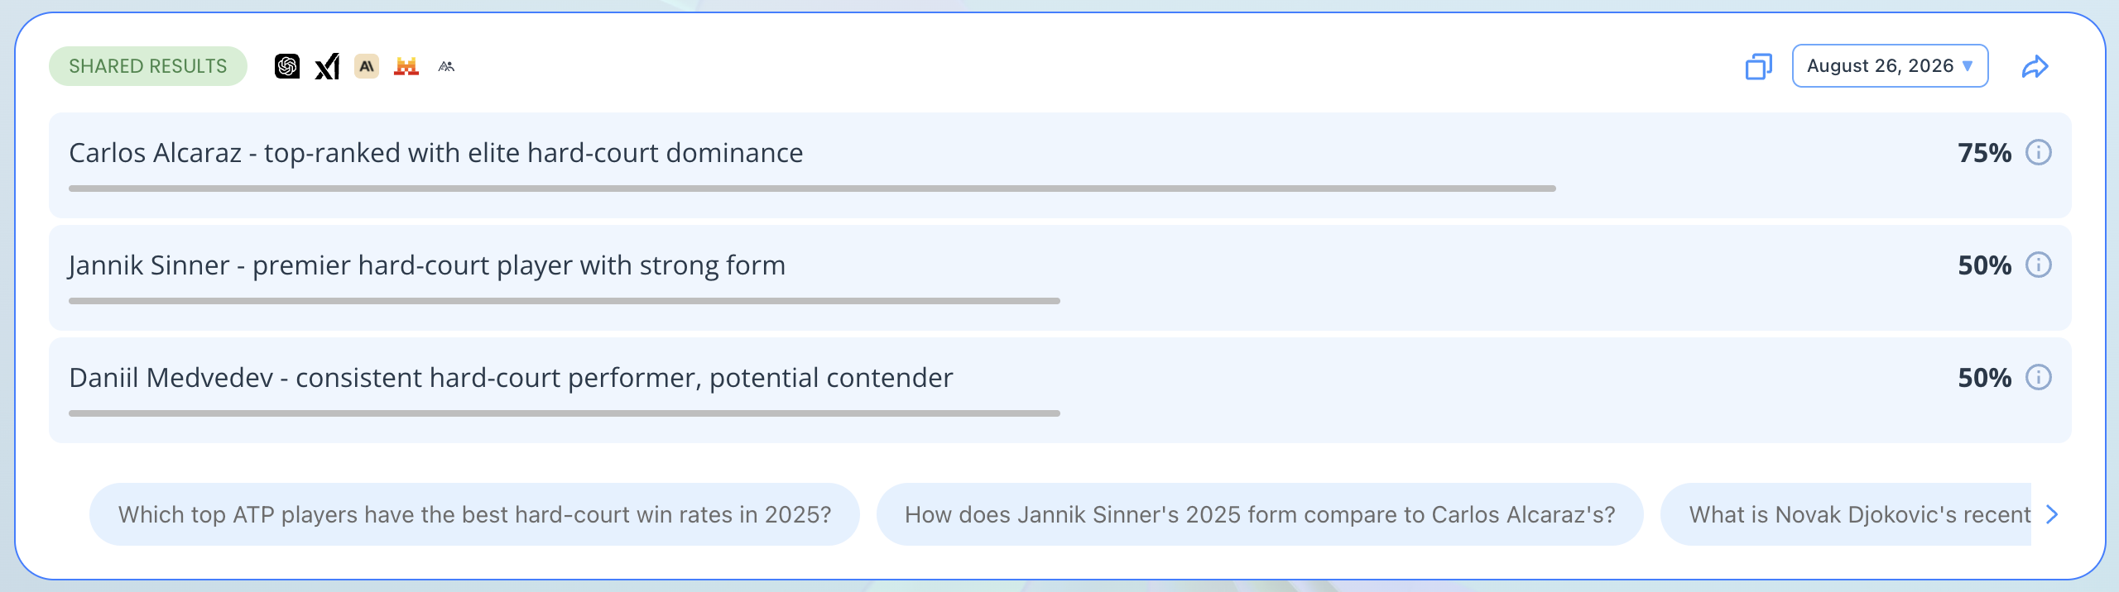The height and width of the screenshot is (592, 2119).
Task: Click the small mountain-shaped model logo icon
Action: (446, 66)
